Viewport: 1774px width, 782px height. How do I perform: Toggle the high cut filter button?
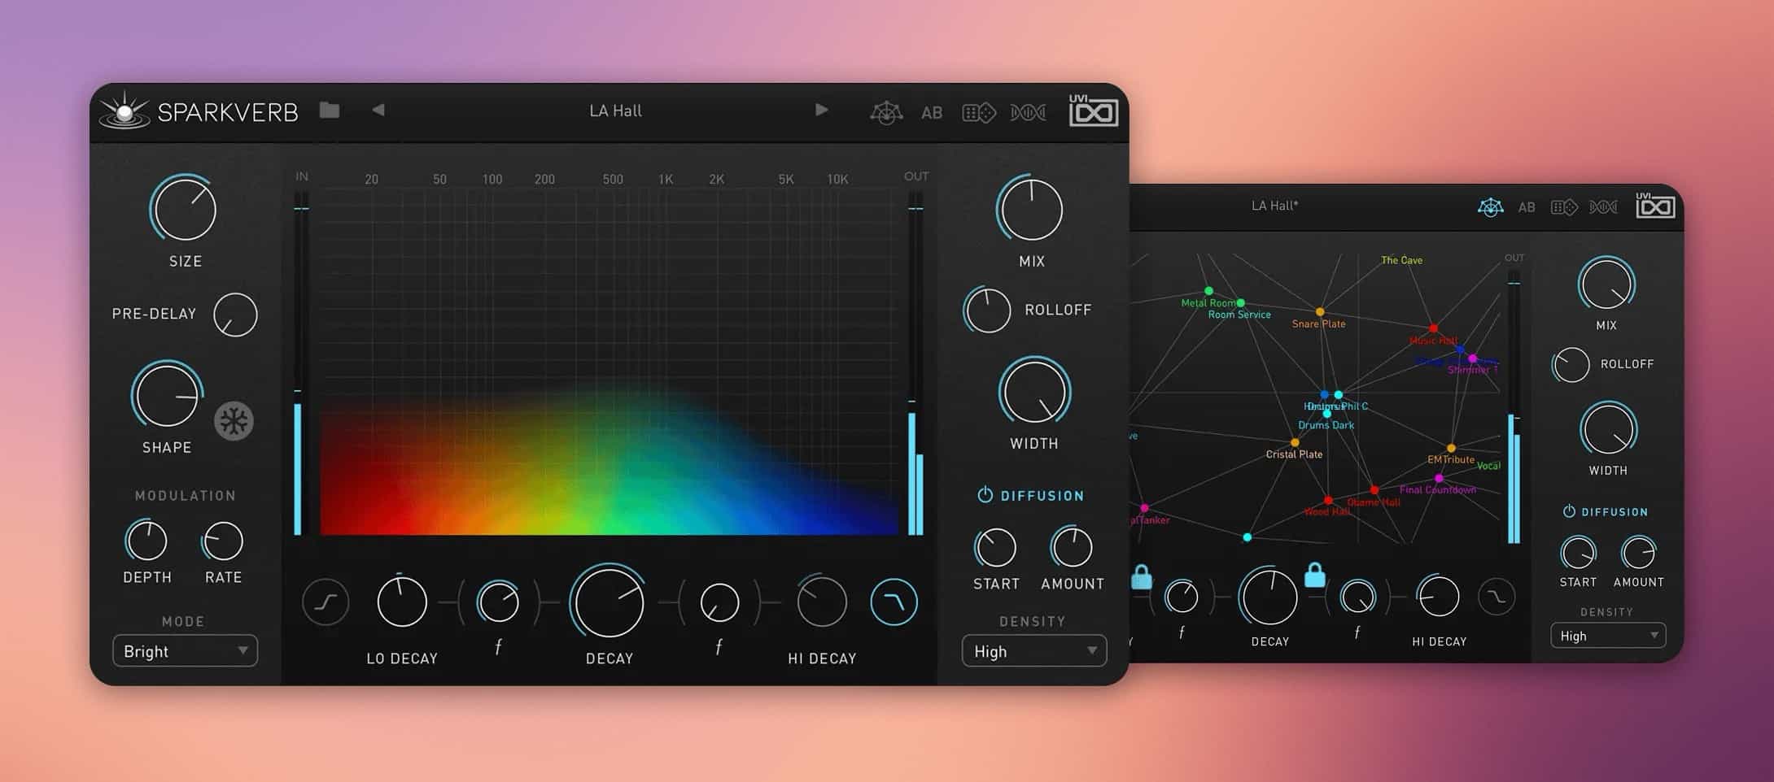[894, 602]
